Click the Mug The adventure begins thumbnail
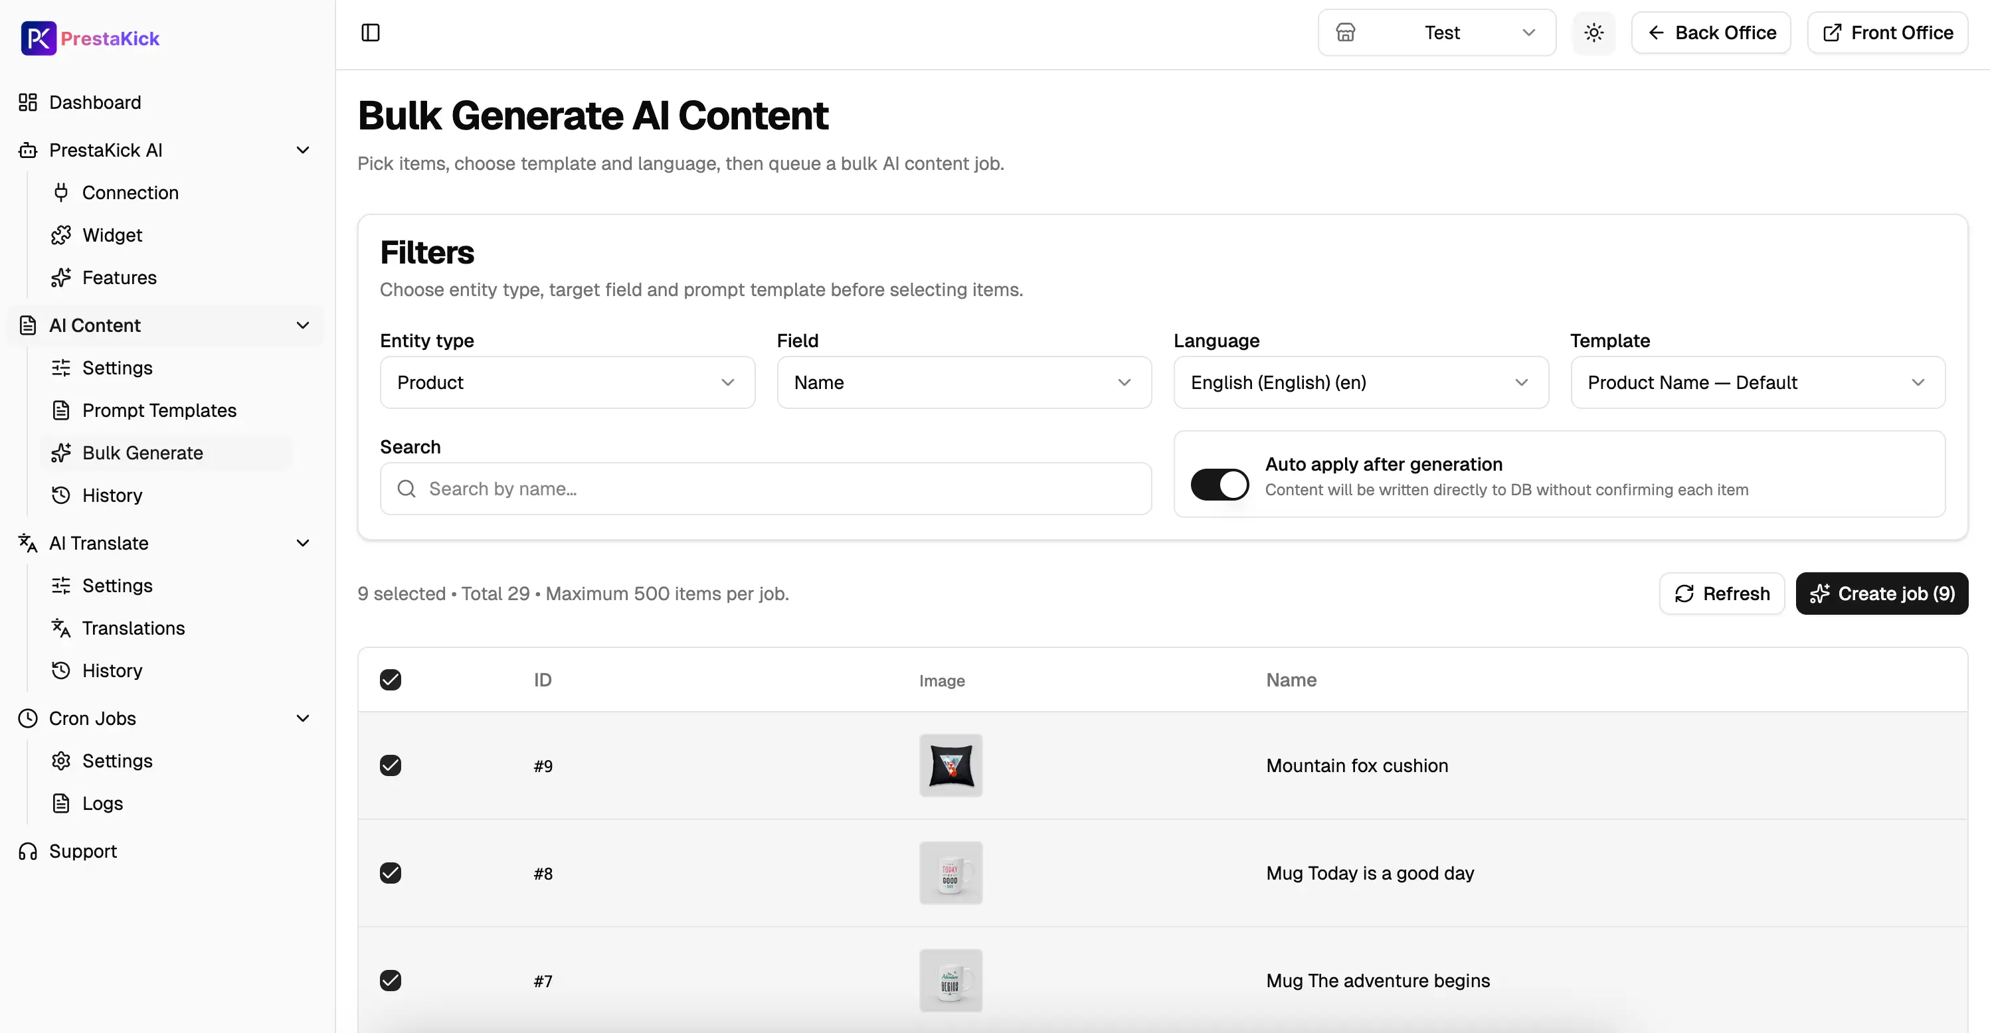Image resolution: width=1990 pixels, height=1033 pixels. point(950,980)
